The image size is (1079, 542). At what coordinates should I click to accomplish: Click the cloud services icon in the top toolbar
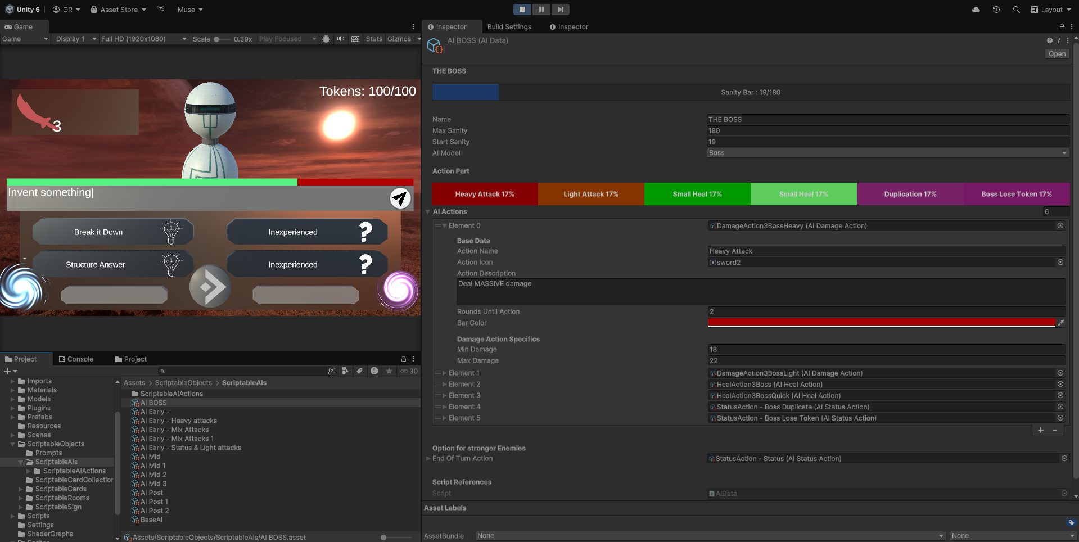point(976,10)
